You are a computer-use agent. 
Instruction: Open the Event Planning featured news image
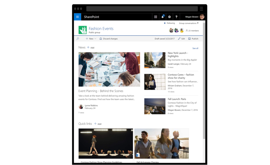(109, 69)
